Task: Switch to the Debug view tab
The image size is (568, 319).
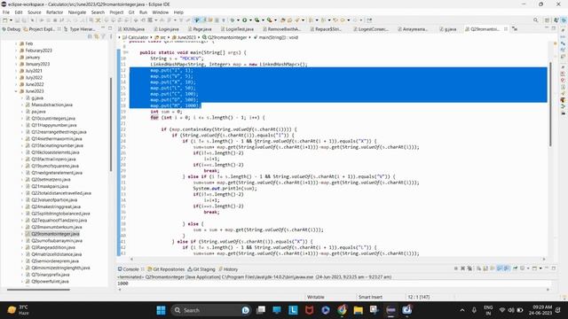Action: pyautogui.click(x=11, y=29)
